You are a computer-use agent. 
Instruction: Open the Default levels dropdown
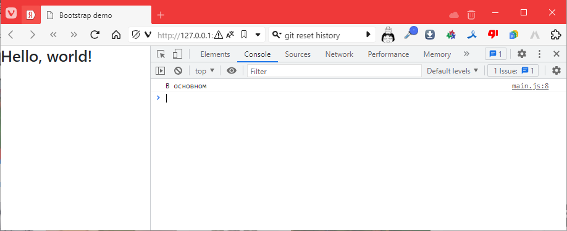tap(452, 71)
